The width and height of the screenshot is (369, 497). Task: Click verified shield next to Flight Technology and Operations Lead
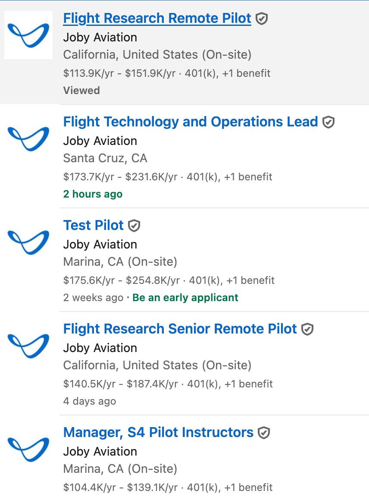pos(328,122)
